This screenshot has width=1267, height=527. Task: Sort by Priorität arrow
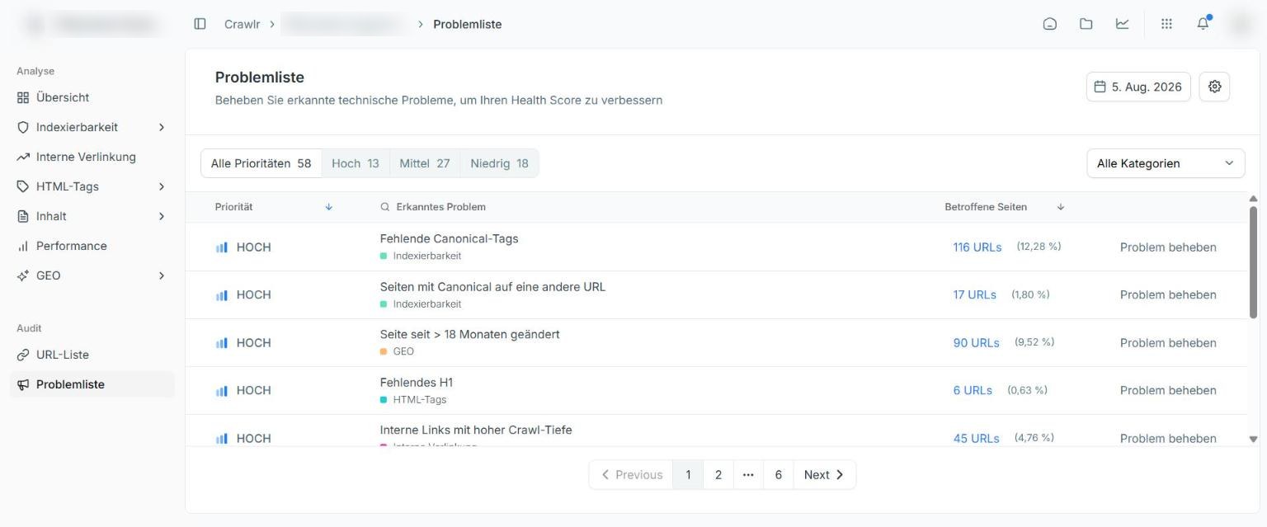pos(328,207)
